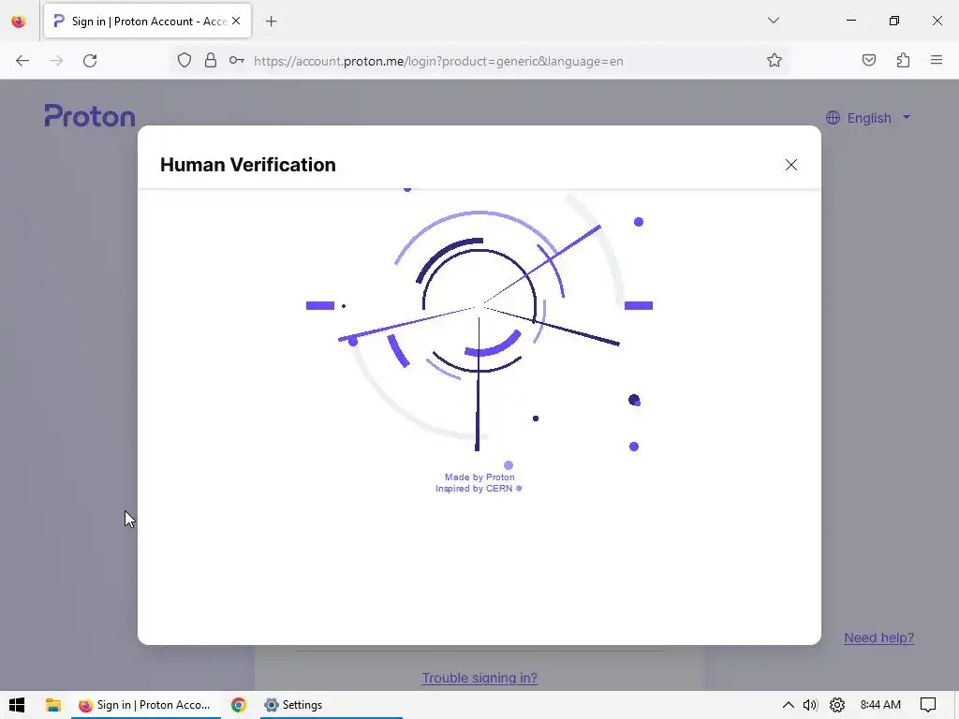Screen dimensions: 959x719
Task: Close the Proton Account tab
Action: click(236, 21)
